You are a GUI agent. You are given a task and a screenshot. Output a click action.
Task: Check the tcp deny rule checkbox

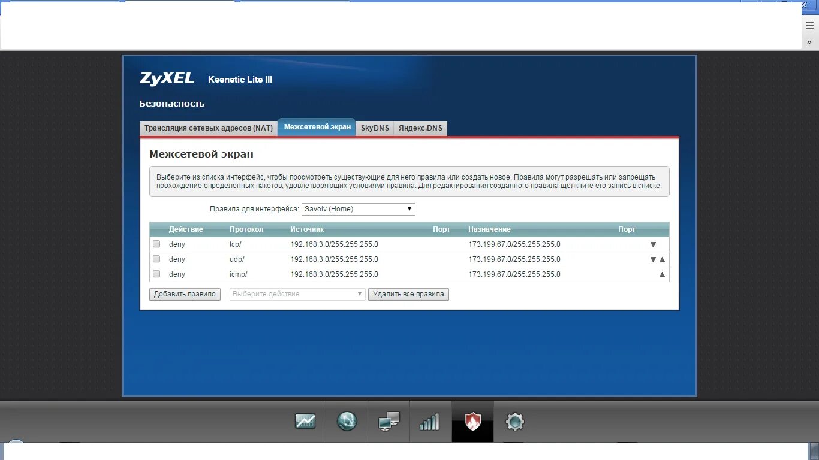pos(156,244)
